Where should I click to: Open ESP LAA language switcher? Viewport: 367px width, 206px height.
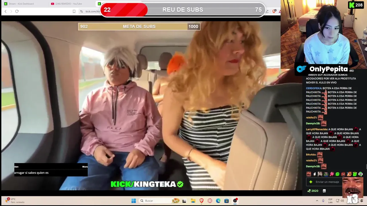click(330, 201)
